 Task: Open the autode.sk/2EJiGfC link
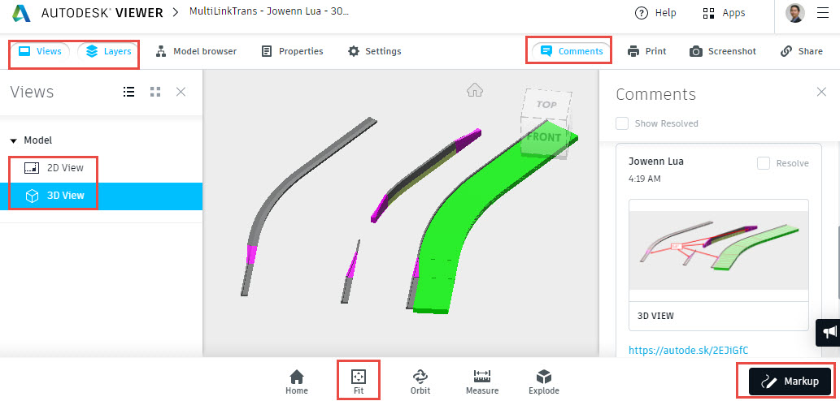(689, 350)
